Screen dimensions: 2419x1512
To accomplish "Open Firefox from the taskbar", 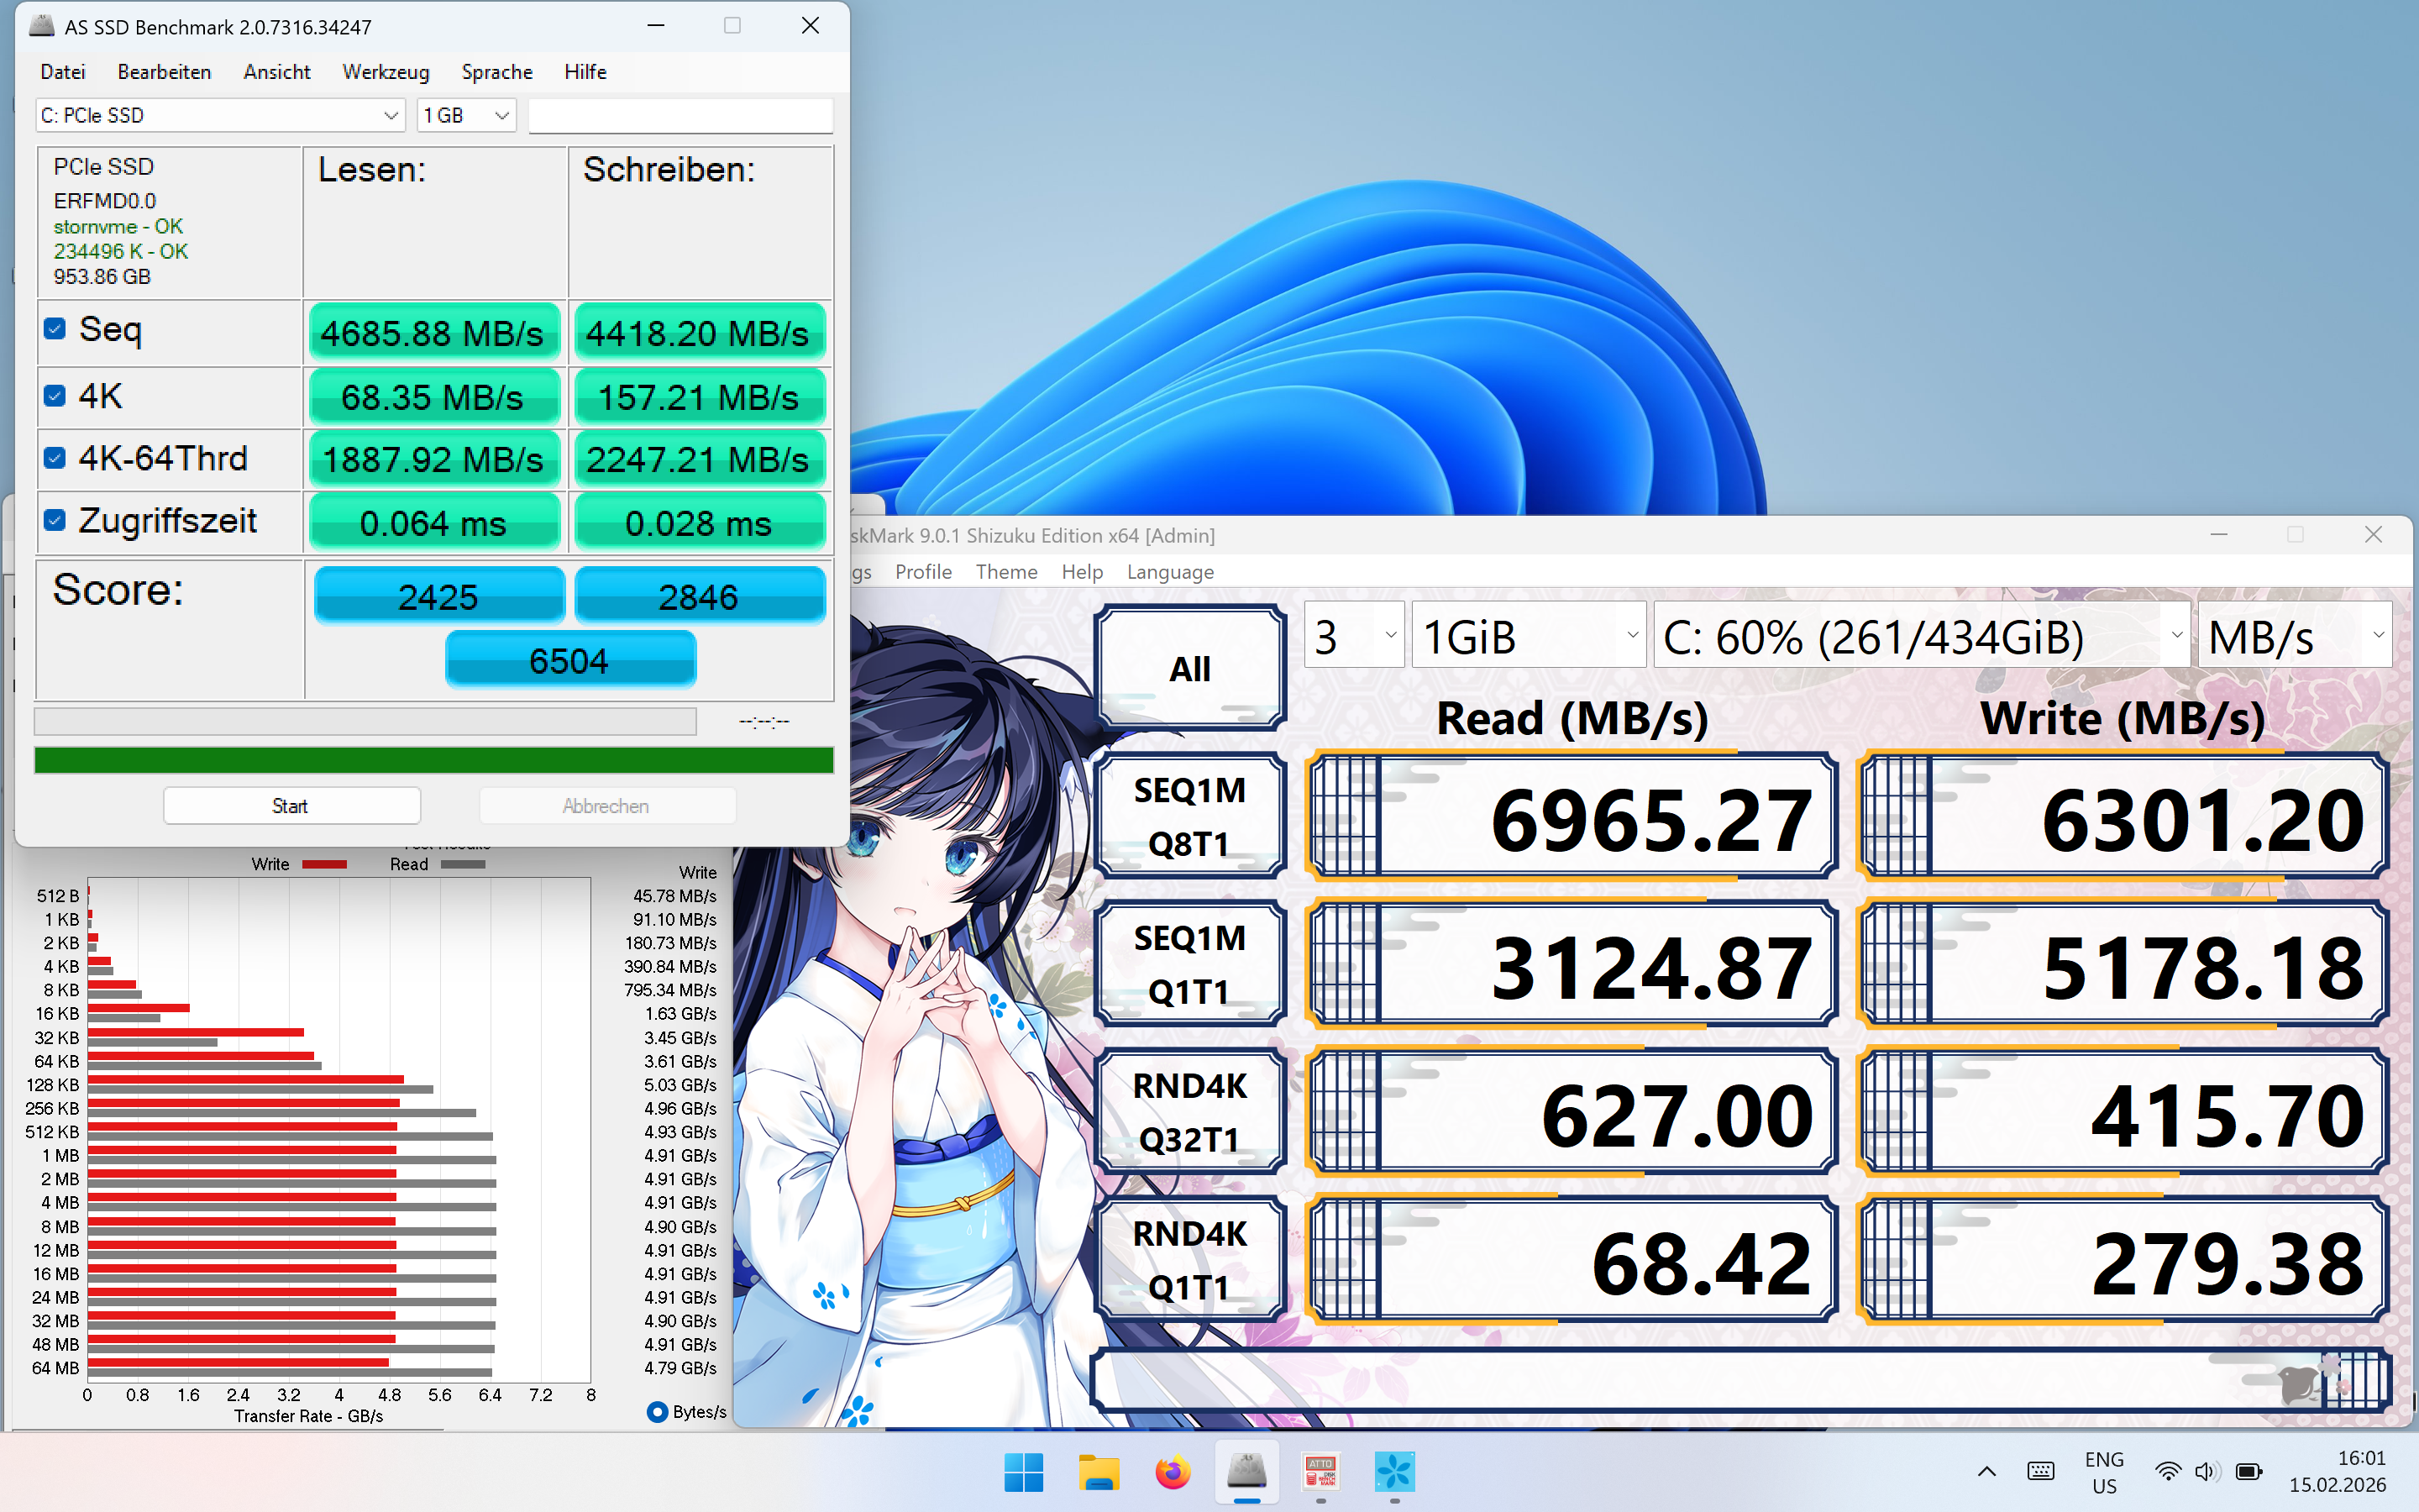I will coord(1172,1472).
